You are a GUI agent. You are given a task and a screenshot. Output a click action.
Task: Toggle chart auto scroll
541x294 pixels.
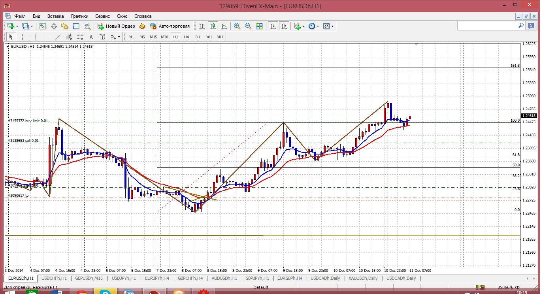coord(273,26)
